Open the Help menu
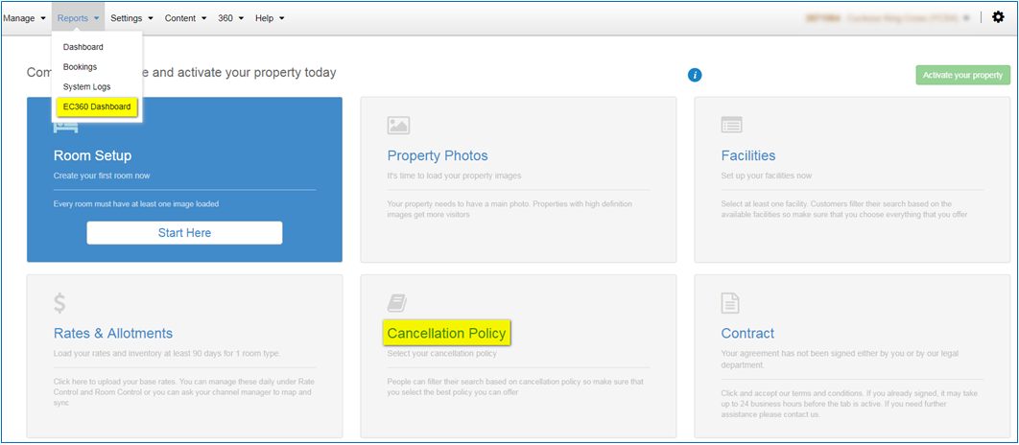The width and height of the screenshot is (1019, 445). [270, 18]
